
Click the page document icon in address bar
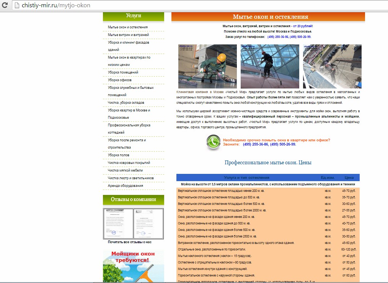(17, 5)
